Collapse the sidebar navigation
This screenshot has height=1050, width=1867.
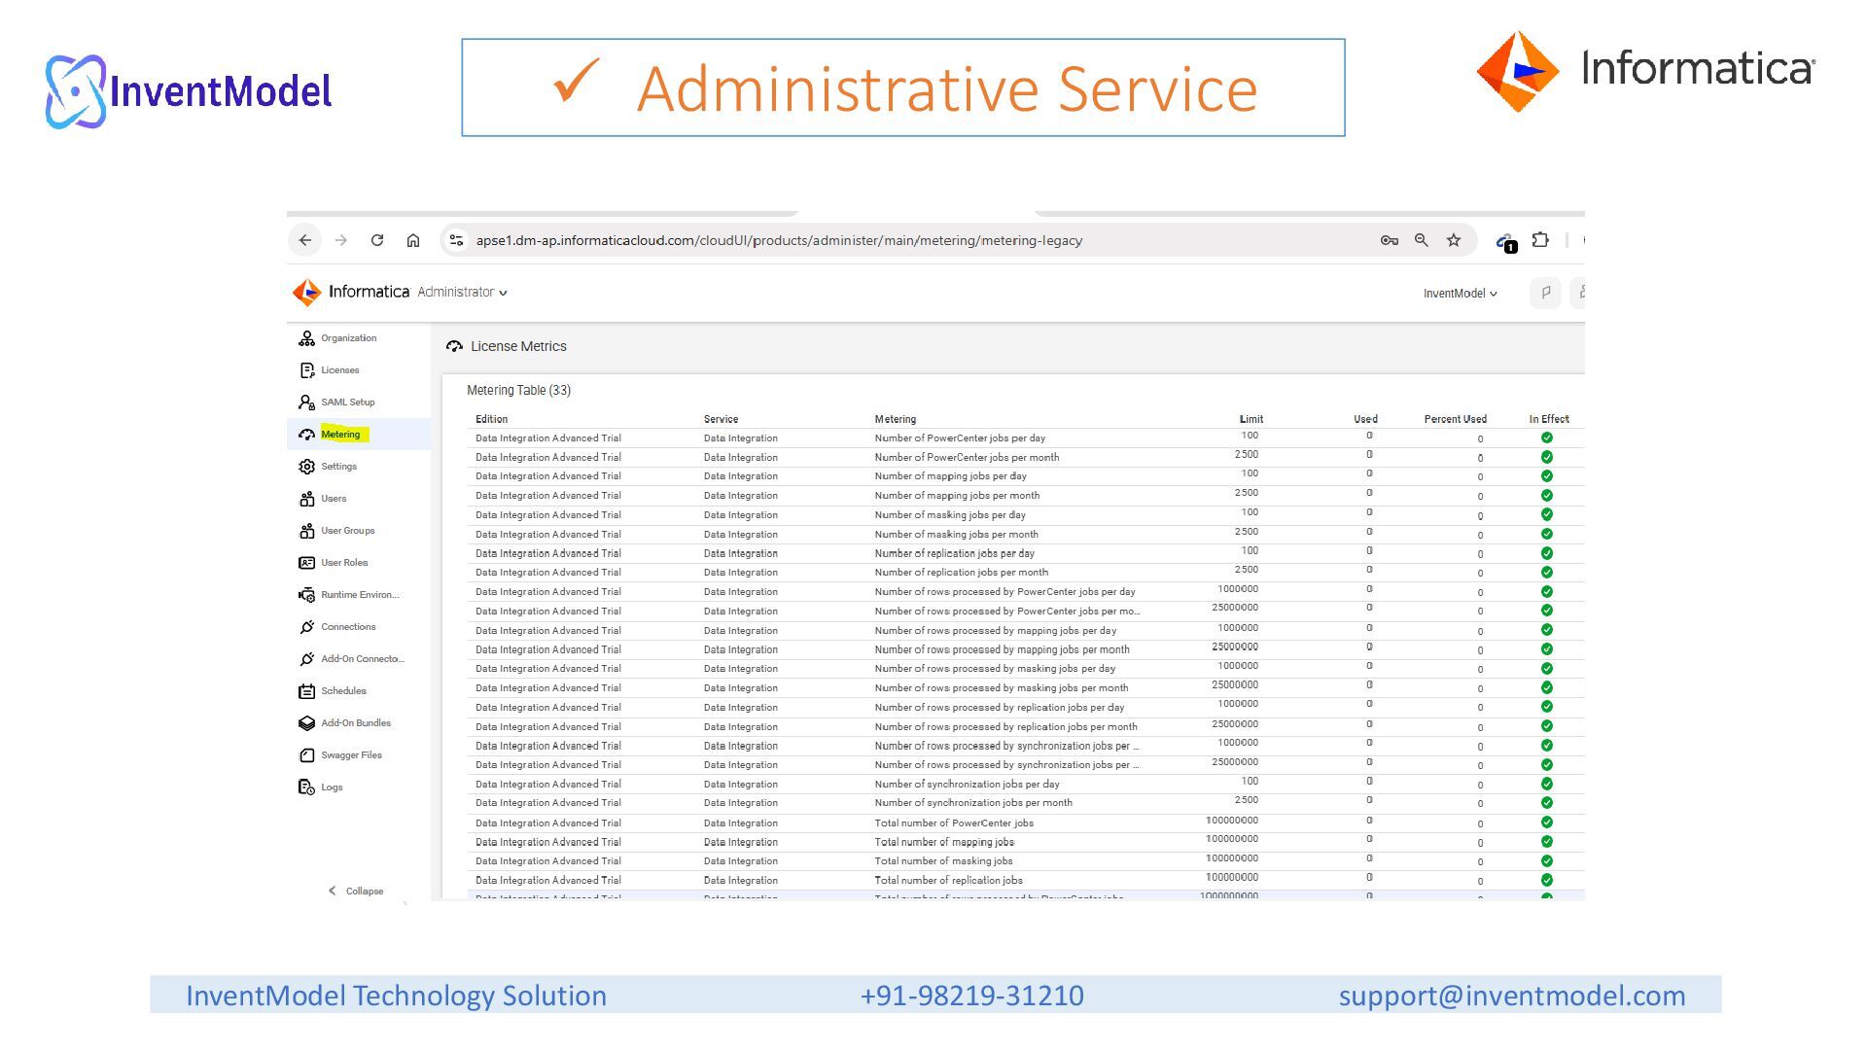(356, 891)
